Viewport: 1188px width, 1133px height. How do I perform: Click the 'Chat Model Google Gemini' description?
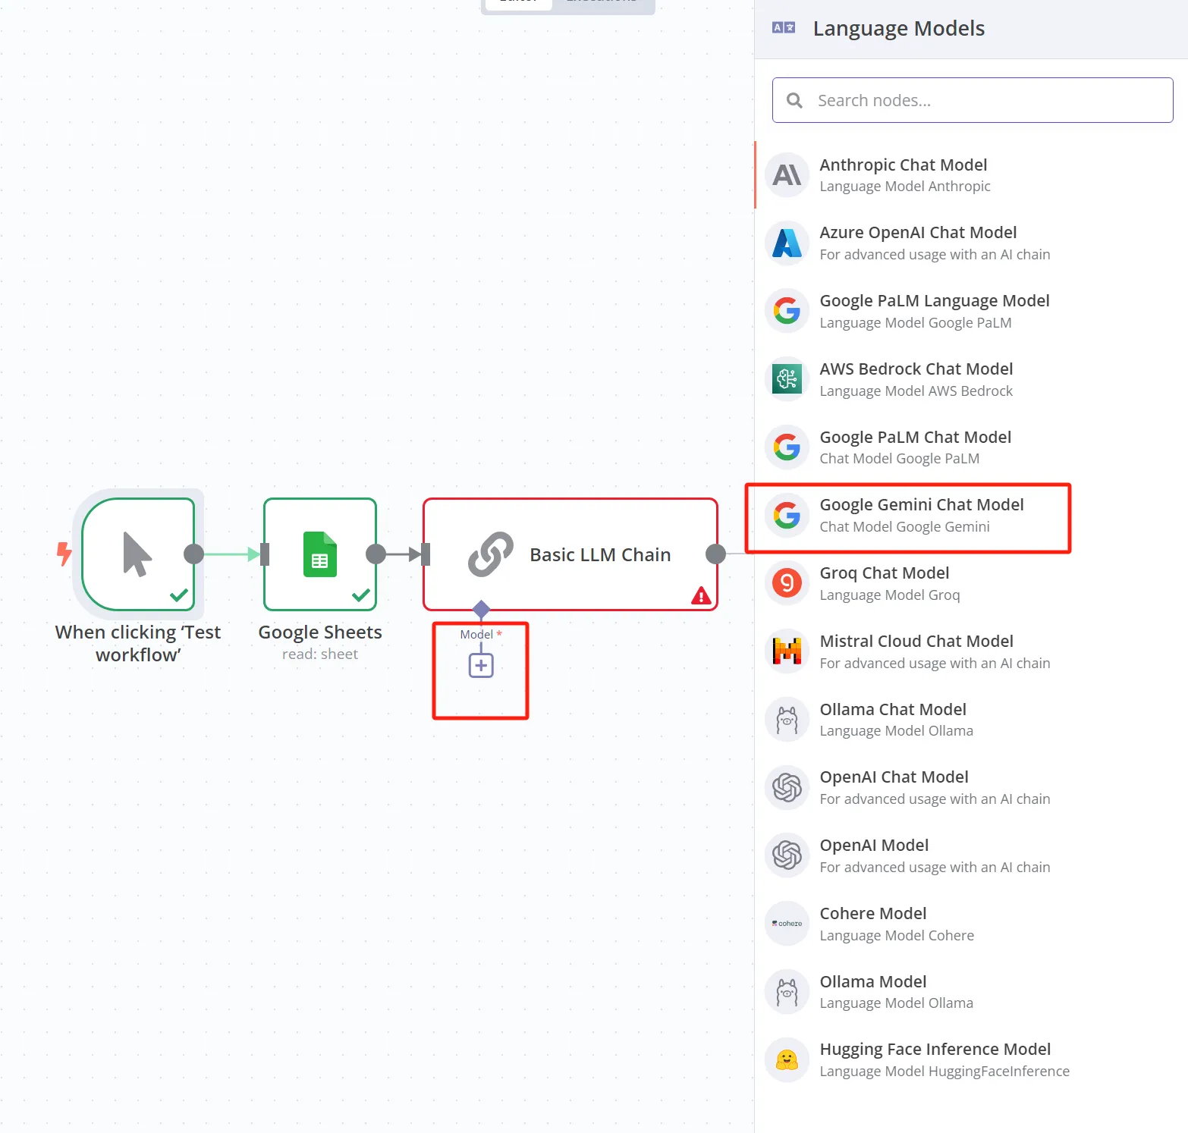904,526
